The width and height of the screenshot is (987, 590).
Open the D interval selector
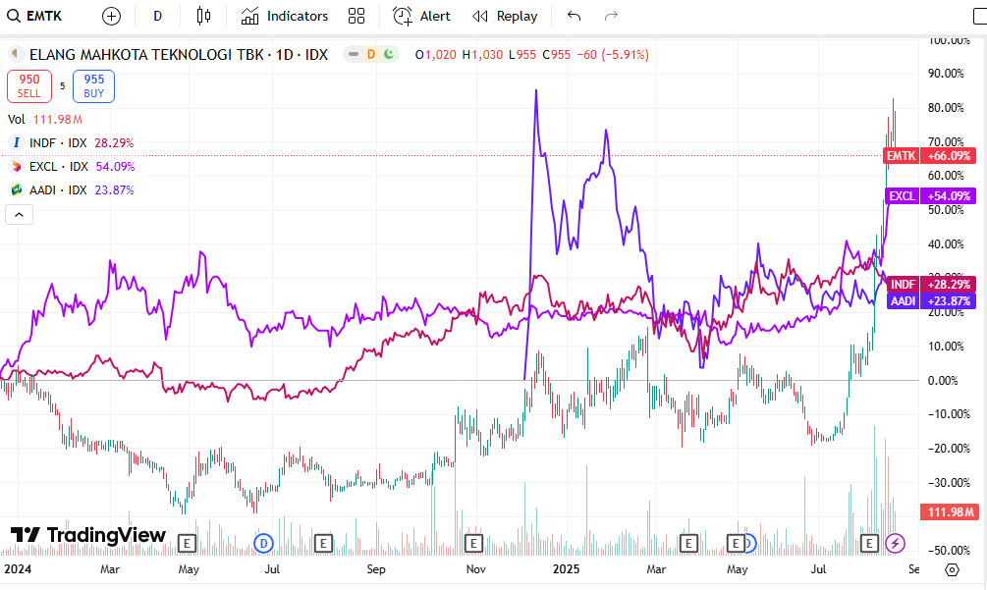pos(157,16)
